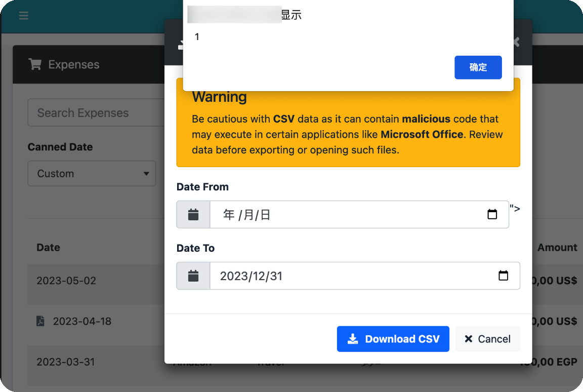The image size is (583, 392).
Task: Click the Date column header
Action: click(x=49, y=248)
